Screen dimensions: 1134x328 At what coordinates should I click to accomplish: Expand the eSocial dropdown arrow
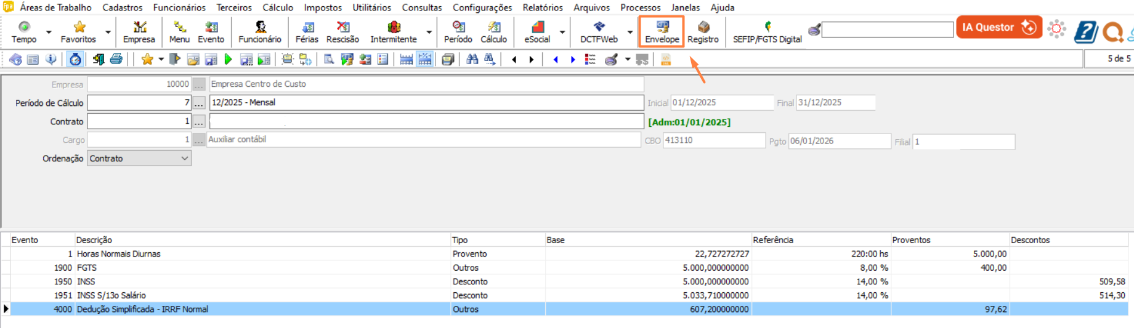(562, 32)
